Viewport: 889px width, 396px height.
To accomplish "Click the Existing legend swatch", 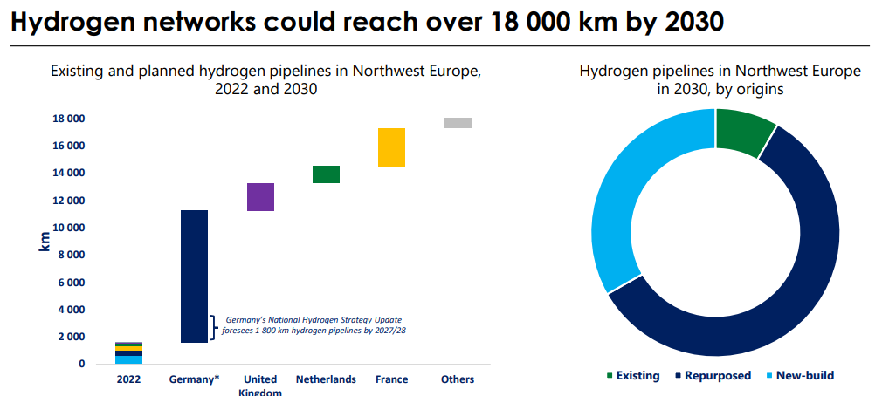I will 610,375.
